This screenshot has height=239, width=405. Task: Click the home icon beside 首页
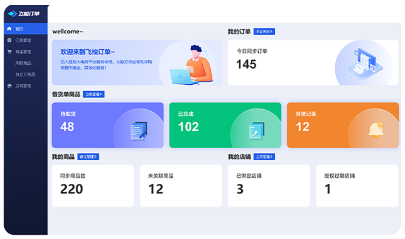[9, 29]
